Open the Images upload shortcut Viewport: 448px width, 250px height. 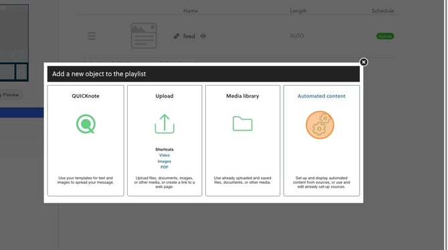[164, 161]
